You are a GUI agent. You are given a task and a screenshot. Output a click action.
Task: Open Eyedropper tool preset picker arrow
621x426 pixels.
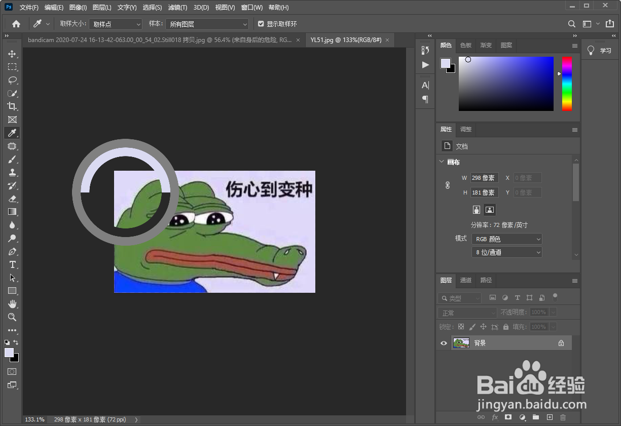tap(48, 24)
